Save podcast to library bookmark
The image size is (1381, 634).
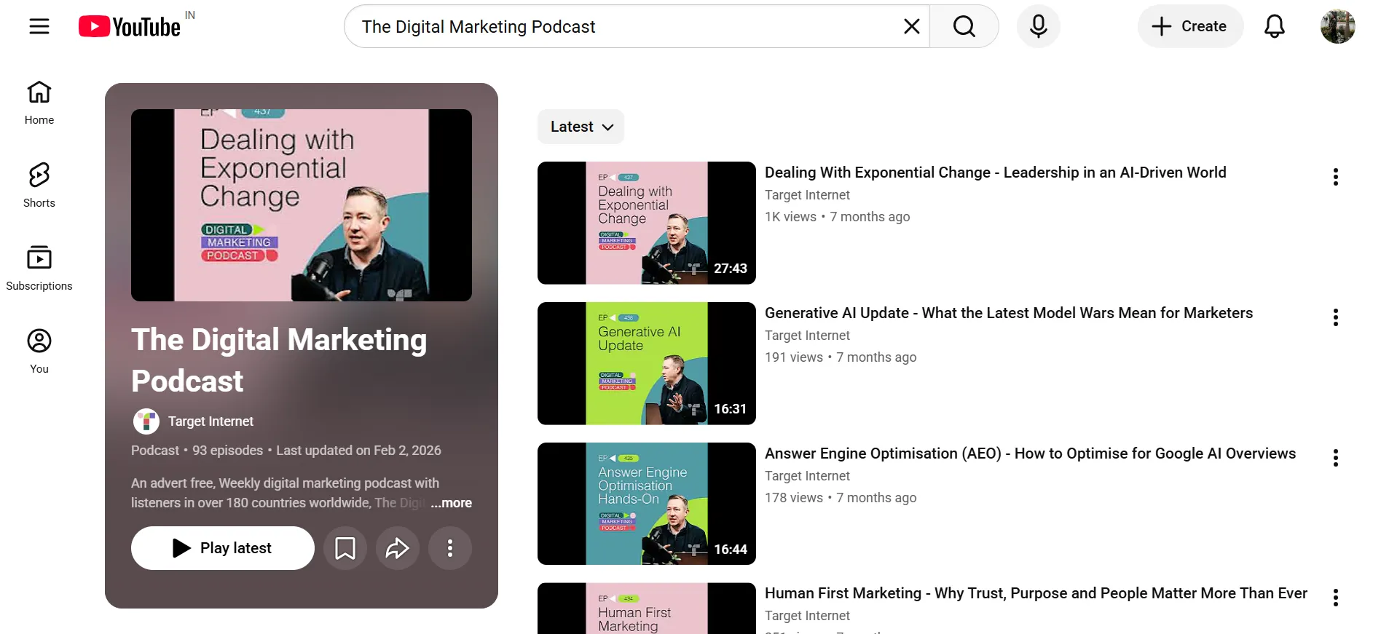[x=345, y=548]
